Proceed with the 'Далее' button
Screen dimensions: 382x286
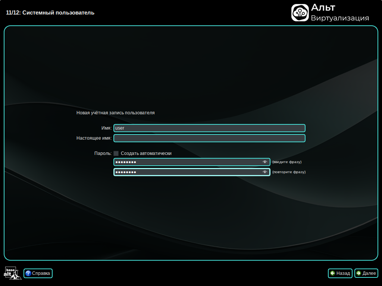366,273
